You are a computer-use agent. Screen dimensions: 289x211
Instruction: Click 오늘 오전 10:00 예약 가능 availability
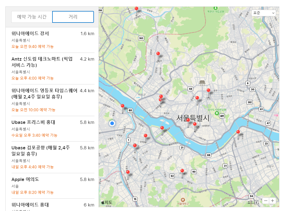33,110
